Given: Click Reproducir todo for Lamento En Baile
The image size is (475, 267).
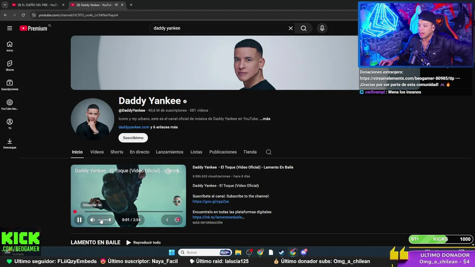Looking at the screenshot, I should point(143,243).
